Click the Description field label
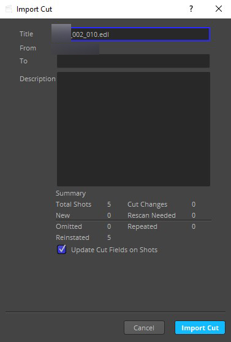Viewport: 231px width, 342px height. pos(37,79)
